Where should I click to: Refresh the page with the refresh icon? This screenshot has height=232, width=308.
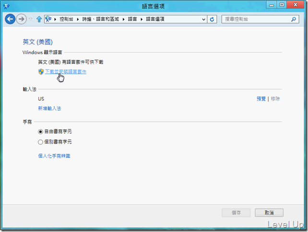212,19
